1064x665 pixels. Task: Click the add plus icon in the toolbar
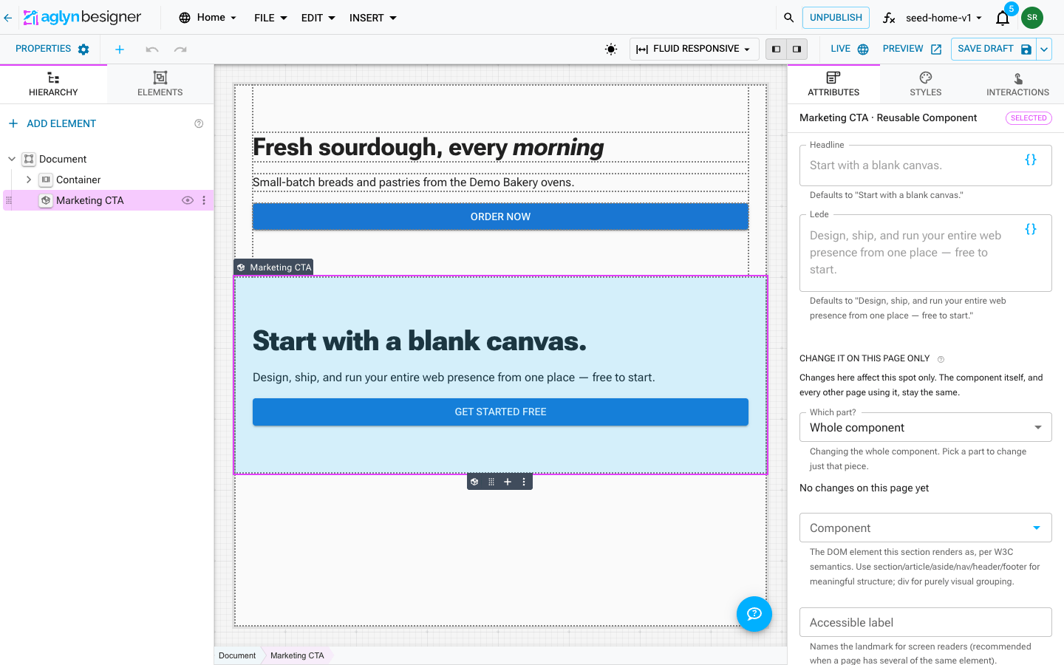click(x=120, y=50)
